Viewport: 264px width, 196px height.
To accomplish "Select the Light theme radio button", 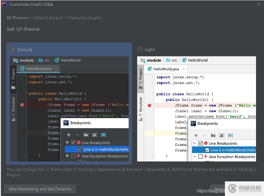I will coord(140,49).
